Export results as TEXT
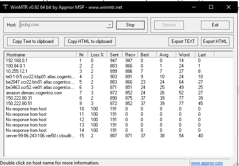Image resolution: width=239 pixels, height=166 pixels. [183, 41]
